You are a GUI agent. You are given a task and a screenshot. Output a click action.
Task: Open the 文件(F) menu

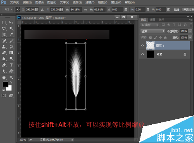tap(14, 2)
